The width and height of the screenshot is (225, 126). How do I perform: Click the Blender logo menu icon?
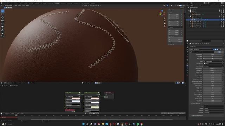(x=1, y=3)
